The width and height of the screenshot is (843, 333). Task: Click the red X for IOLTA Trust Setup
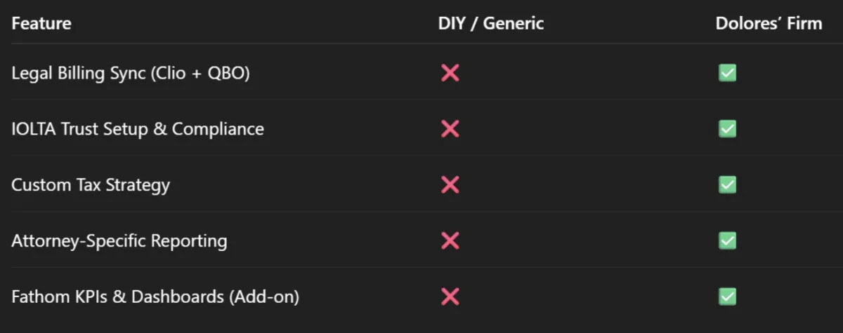pos(450,129)
